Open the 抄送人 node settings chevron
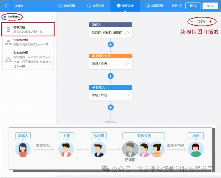The width and height of the screenshot is (221, 178). click(x=128, y=95)
